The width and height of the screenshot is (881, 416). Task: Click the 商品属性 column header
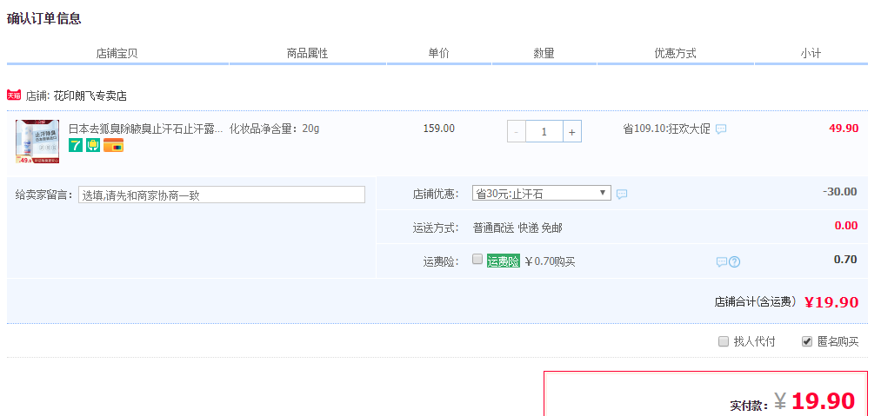(307, 53)
